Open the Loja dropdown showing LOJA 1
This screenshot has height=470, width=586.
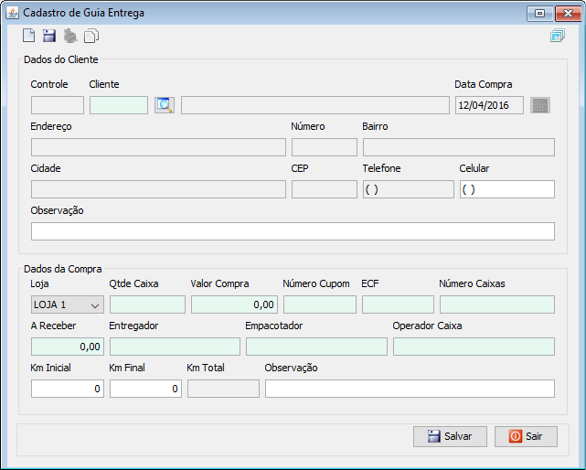(68, 304)
